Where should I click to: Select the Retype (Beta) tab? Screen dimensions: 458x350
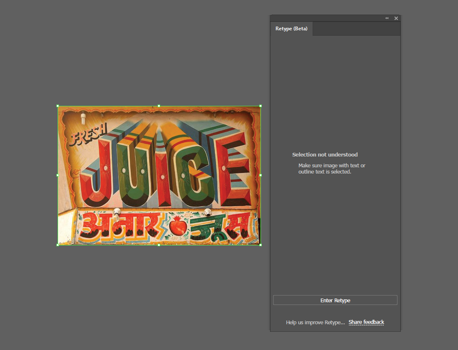(x=291, y=29)
